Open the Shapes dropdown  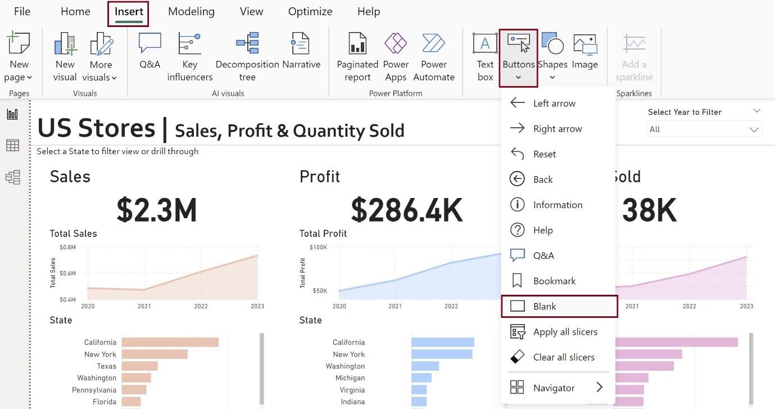[552, 57]
